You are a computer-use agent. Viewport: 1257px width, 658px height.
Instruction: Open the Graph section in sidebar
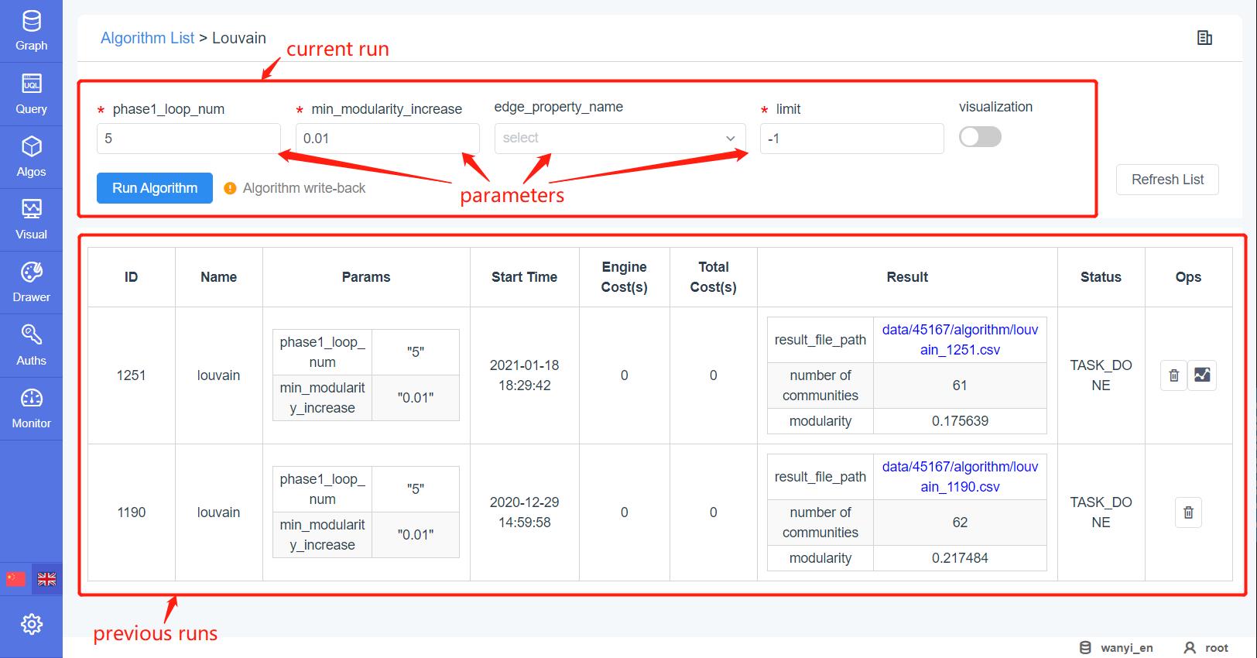tap(31, 31)
